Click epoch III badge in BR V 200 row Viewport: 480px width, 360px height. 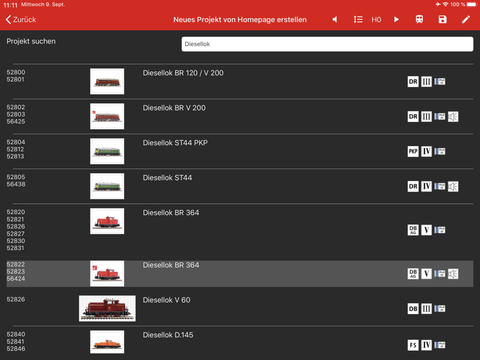tap(426, 117)
